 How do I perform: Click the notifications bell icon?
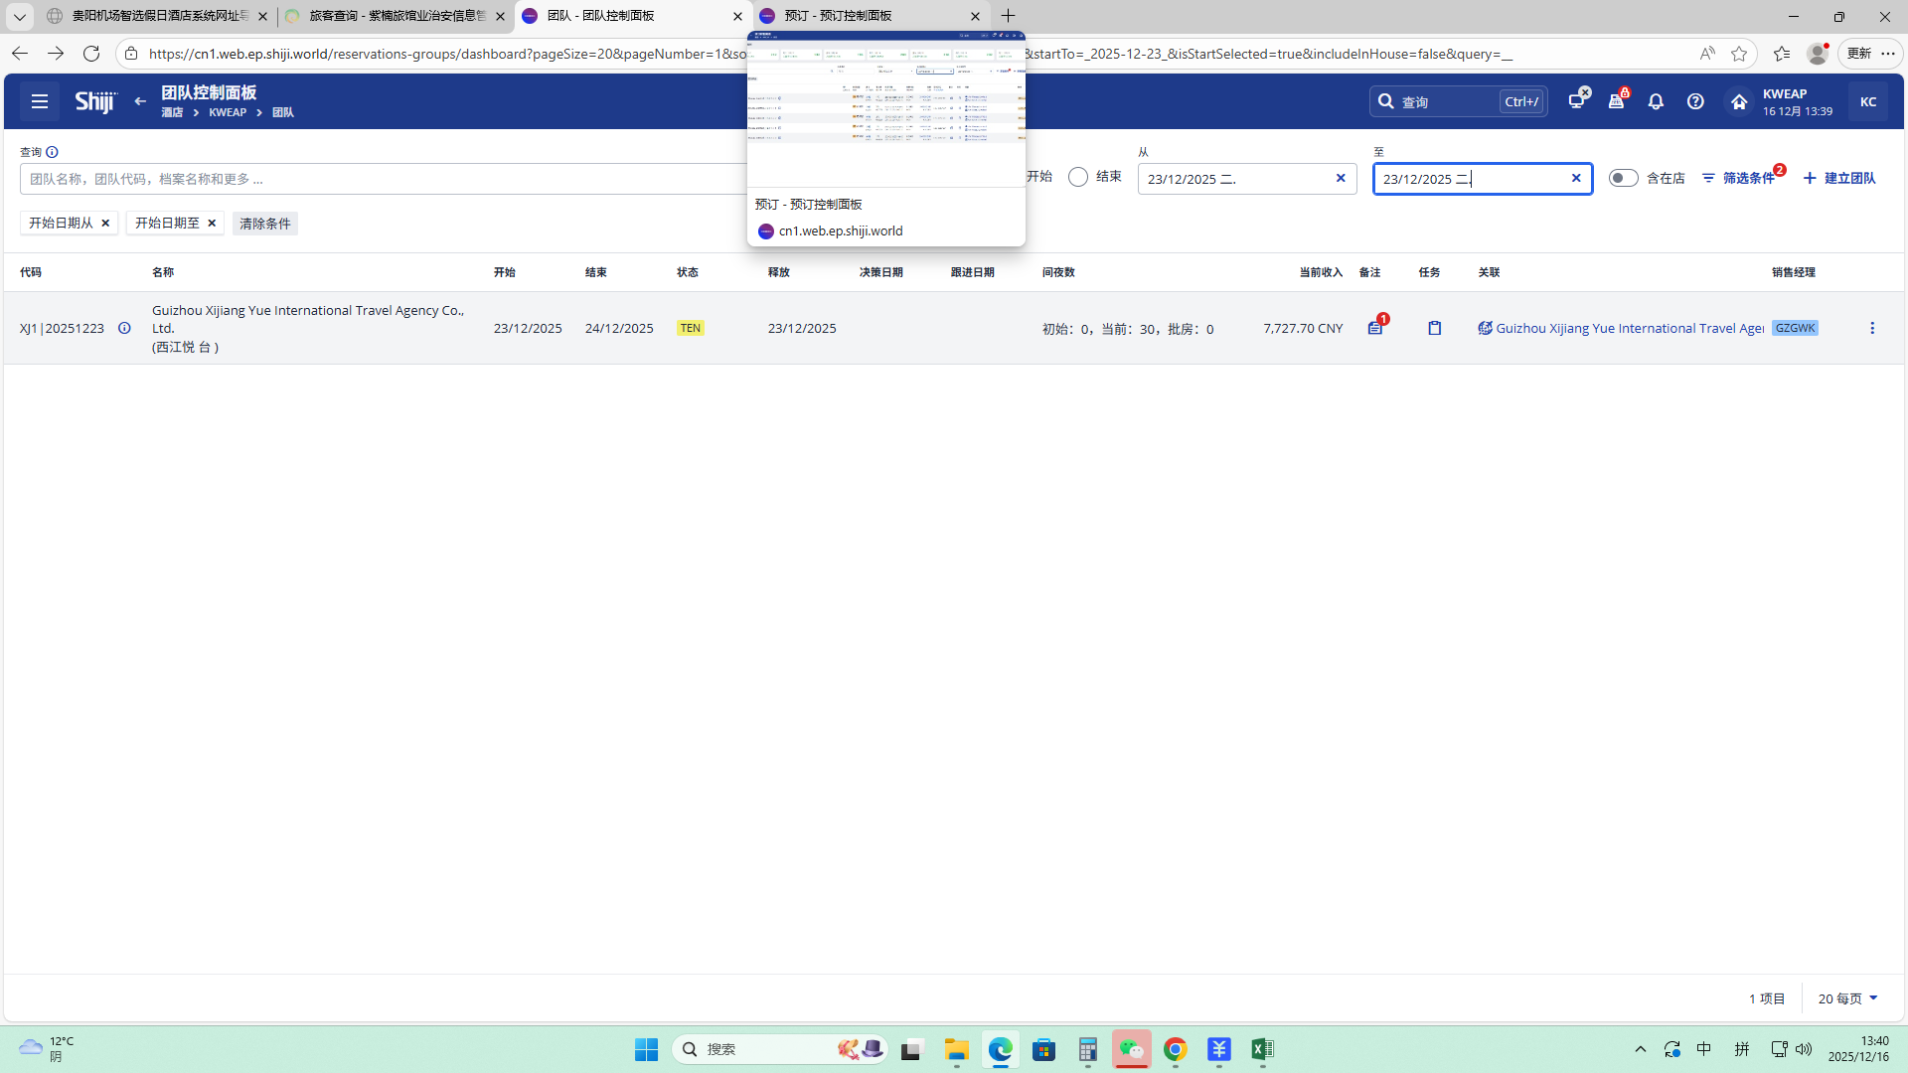(x=1656, y=101)
